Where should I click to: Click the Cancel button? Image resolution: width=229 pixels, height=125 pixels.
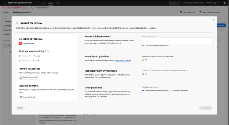pos(20,108)
